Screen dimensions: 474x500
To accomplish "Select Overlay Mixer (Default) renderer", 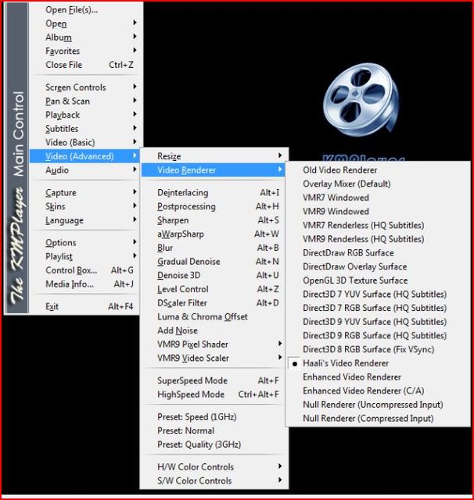I will click(x=378, y=184).
